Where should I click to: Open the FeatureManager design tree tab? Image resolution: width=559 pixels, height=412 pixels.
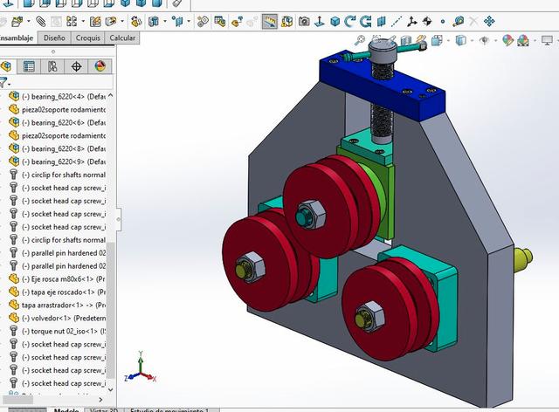click(x=6, y=66)
